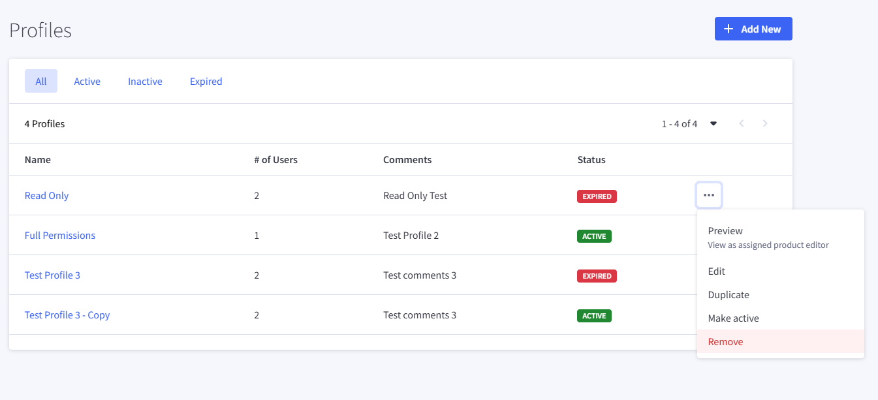Open the three-dot actions menu for Read Only
Viewport: 878px width, 400px height.
(709, 195)
